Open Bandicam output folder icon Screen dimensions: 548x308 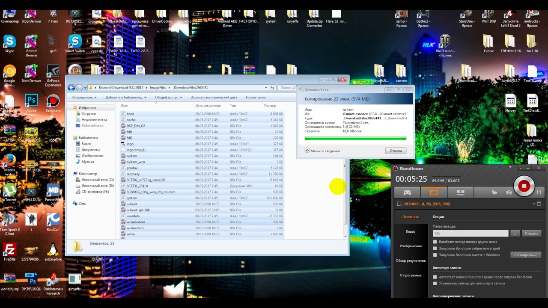pyautogui.click(x=494, y=192)
